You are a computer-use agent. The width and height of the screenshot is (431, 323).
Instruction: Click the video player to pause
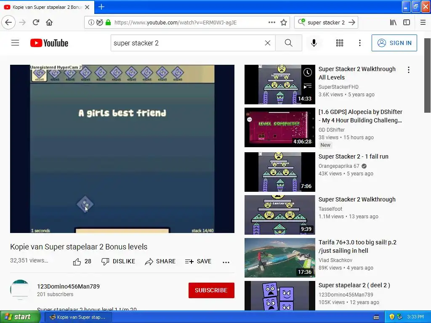122,149
